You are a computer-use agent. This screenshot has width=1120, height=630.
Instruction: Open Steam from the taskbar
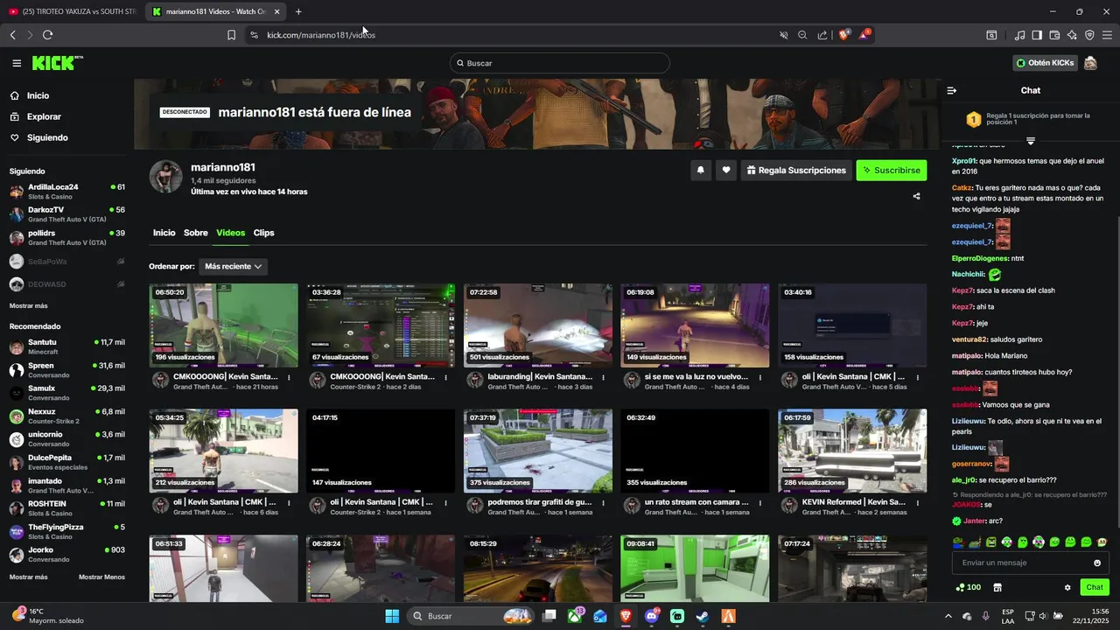pos(702,616)
